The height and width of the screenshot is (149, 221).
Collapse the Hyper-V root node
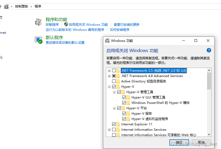pos(109,87)
